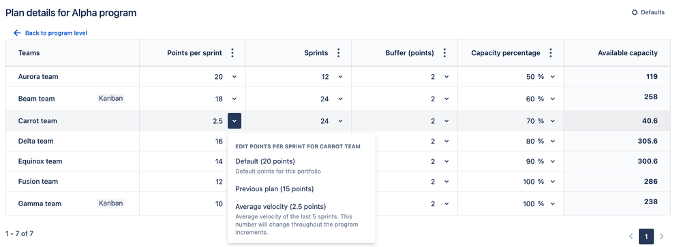Viewport: 681px width, 247px height.
Task: Expand Aurora team points per sprint dropdown
Action: coord(234,77)
